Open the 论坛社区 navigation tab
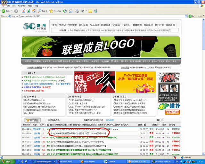Viewport: 205px width, 164px height. pyautogui.click(x=126, y=25)
